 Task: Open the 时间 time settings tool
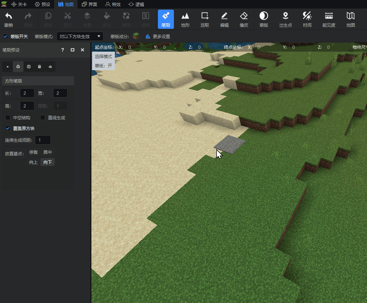(307, 19)
